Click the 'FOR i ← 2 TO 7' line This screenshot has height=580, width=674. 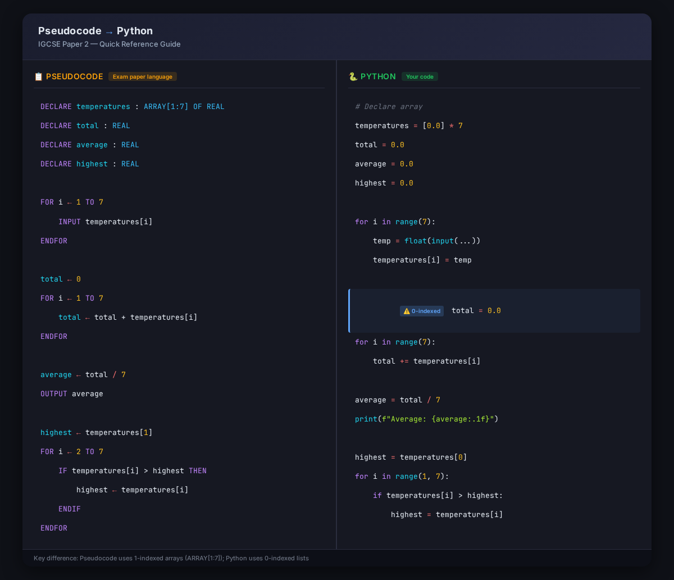click(x=72, y=452)
